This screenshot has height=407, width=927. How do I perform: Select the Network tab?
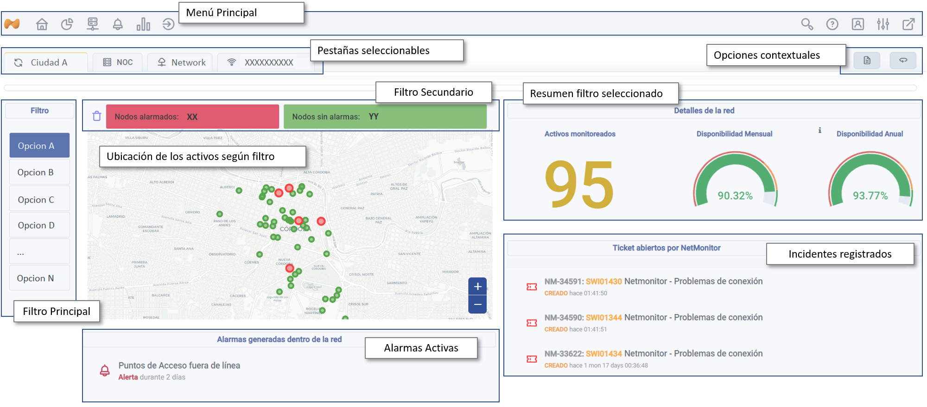pyautogui.click(x=182, y=62)
